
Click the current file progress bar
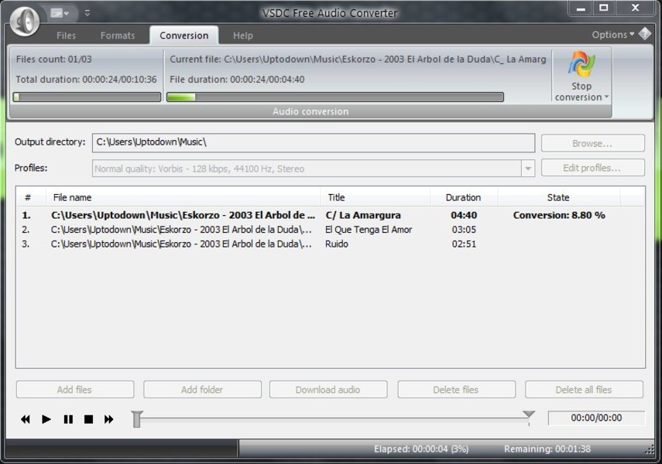[x=335, y=97]
